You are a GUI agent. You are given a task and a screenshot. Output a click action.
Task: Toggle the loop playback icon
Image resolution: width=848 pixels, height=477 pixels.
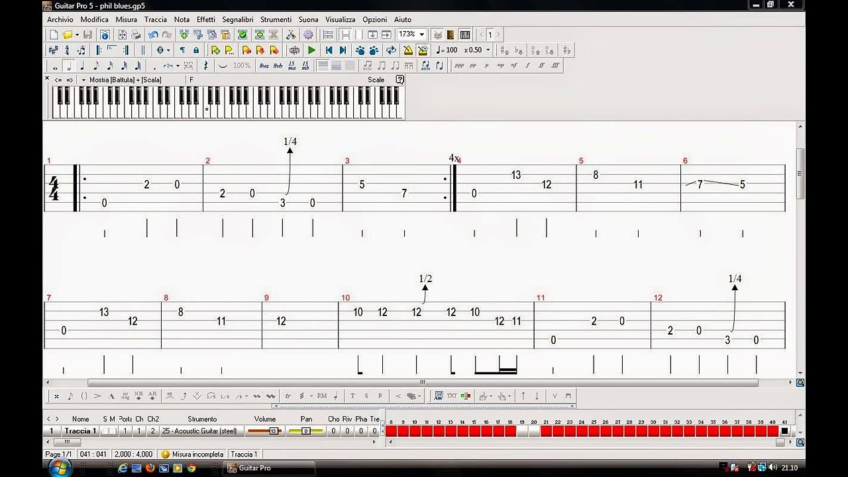[391, 50]
